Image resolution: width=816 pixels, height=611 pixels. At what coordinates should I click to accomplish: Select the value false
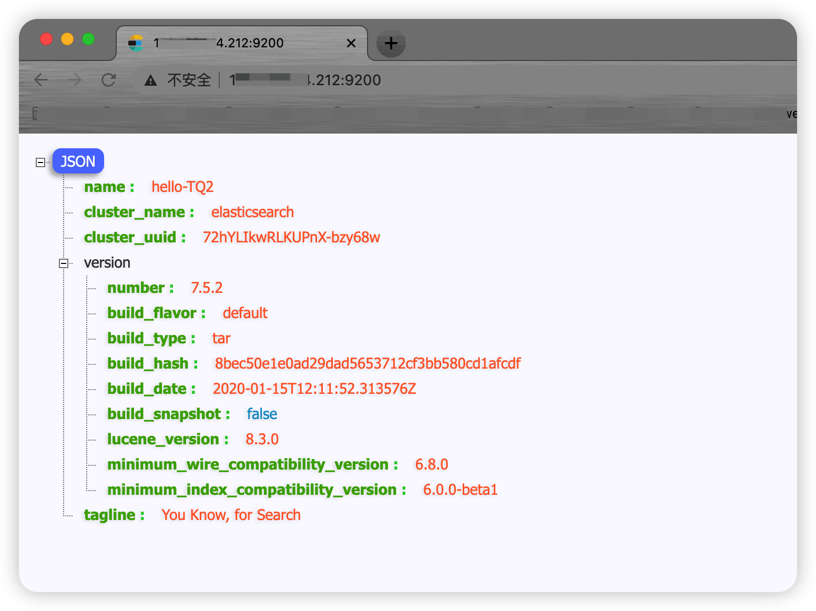pos(262,414)
